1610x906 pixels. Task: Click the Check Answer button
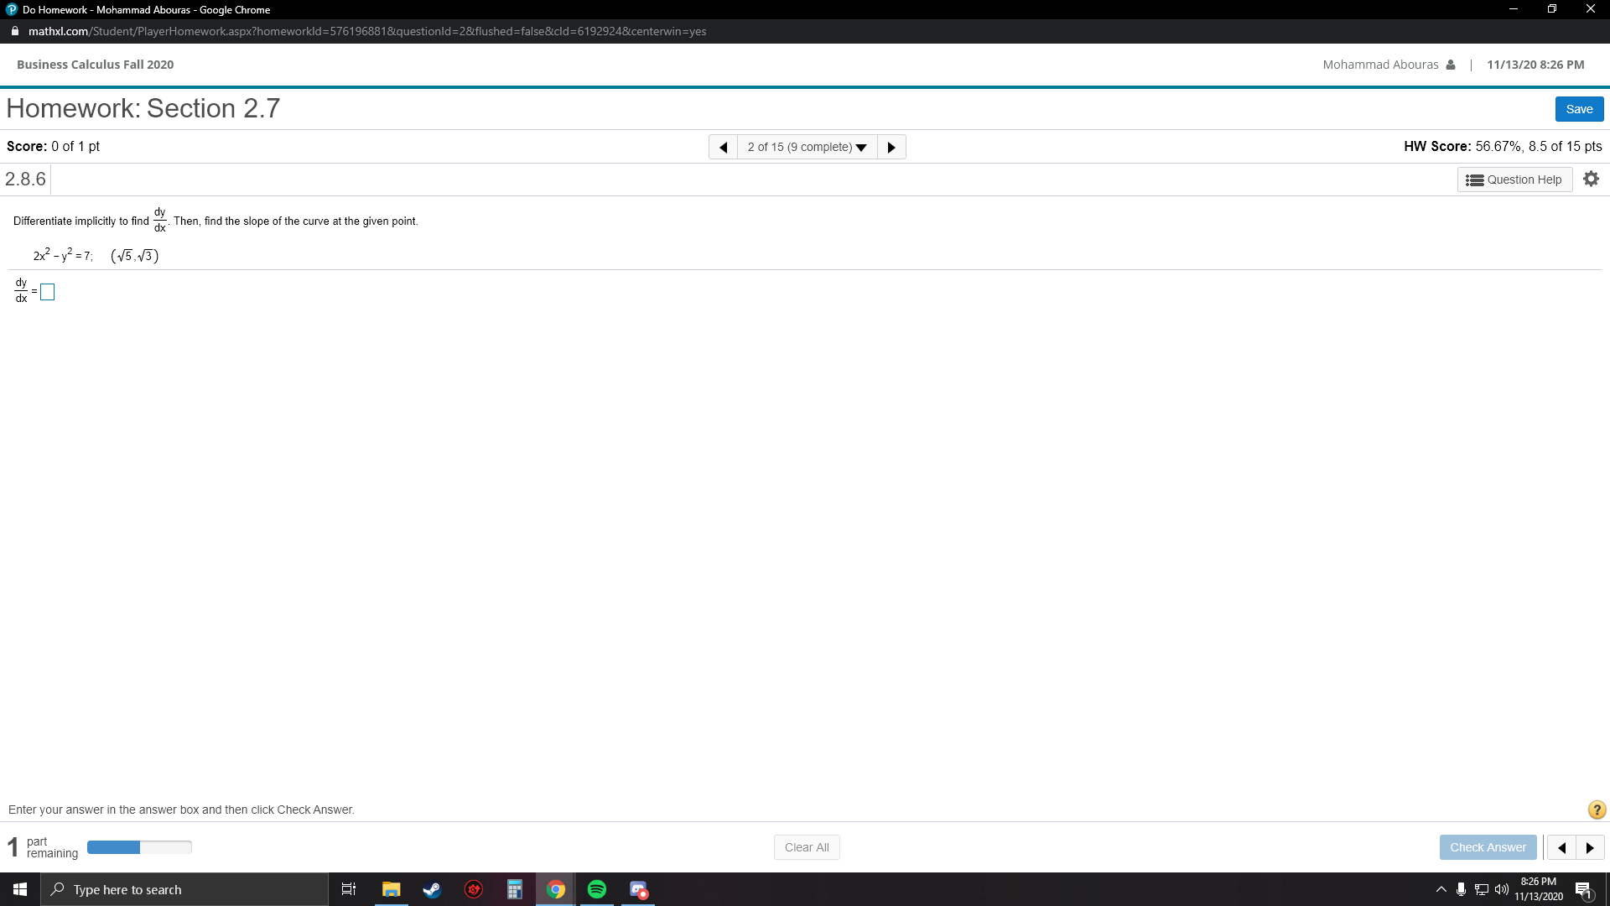1488,846
